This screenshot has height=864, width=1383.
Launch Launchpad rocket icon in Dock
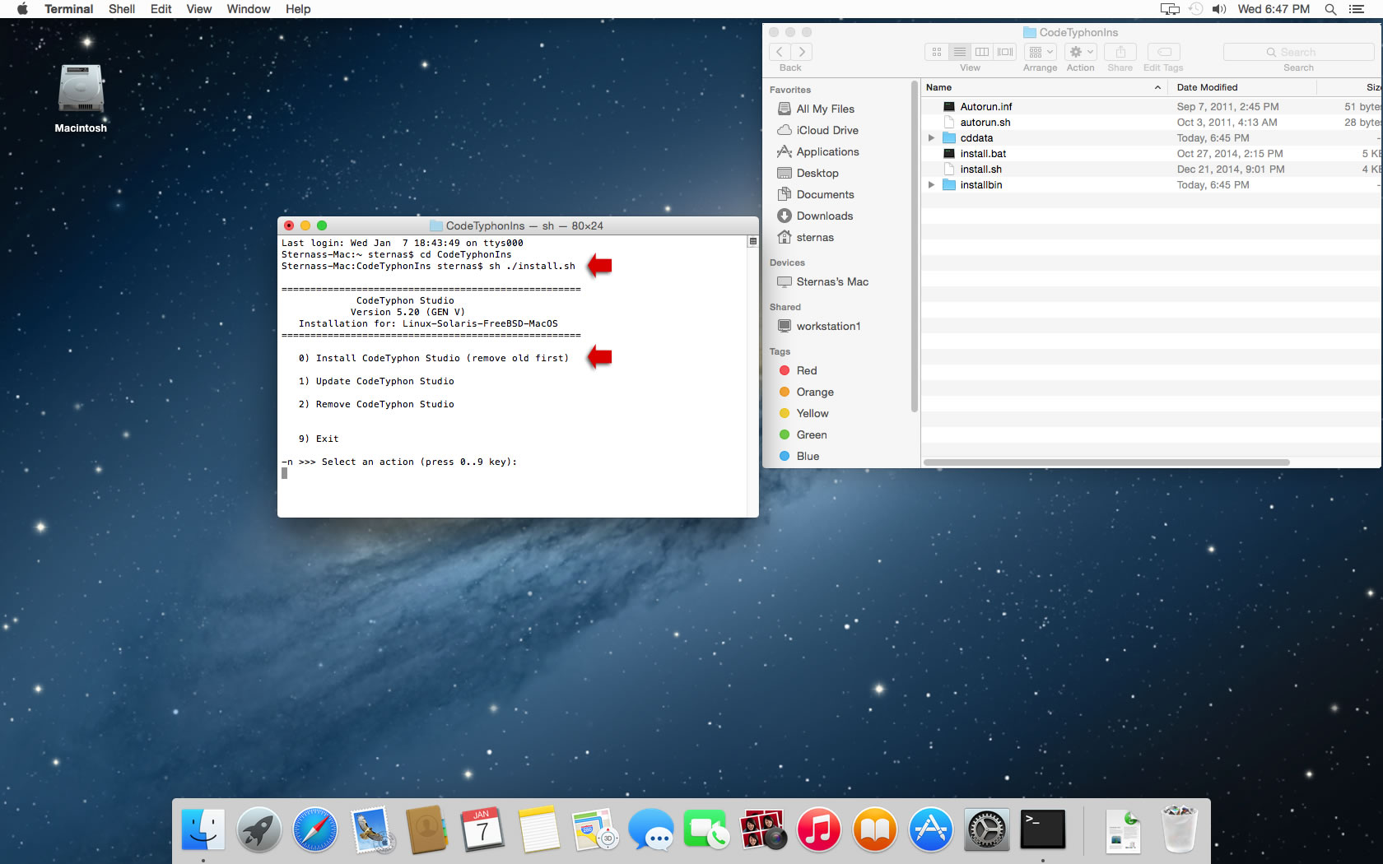click(x=258, y=829)
